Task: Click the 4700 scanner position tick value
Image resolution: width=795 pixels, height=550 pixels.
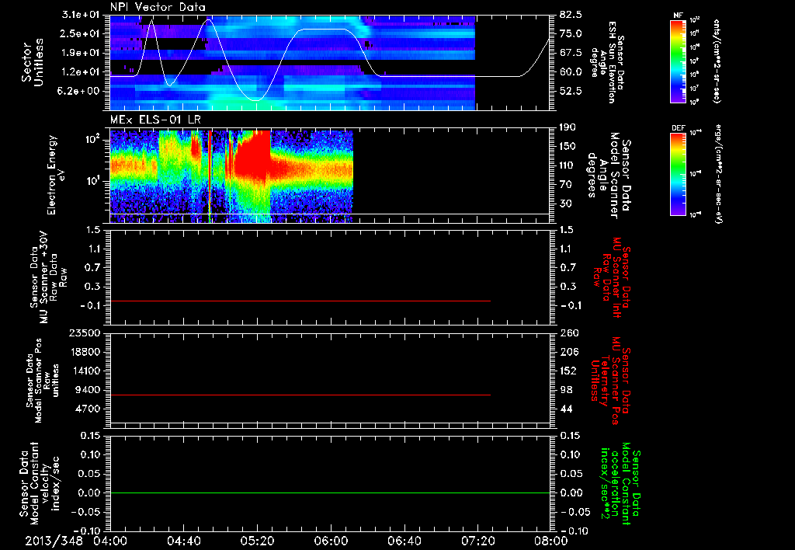Action: [x=89, y=409]
